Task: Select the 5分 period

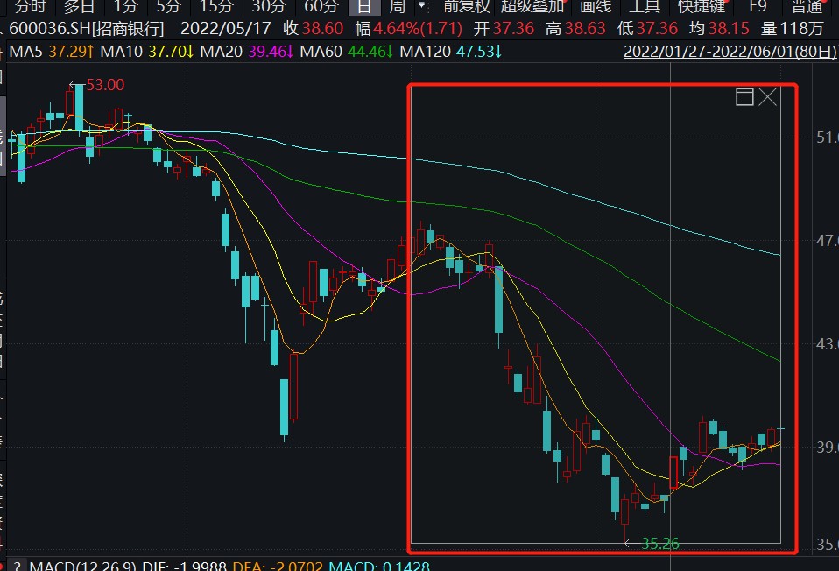Action: pos(168,6)
